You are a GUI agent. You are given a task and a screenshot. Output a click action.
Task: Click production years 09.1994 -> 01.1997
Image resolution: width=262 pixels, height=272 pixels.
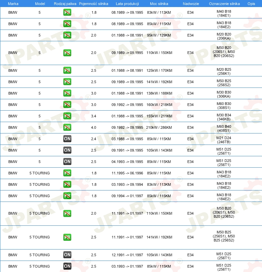127,196
